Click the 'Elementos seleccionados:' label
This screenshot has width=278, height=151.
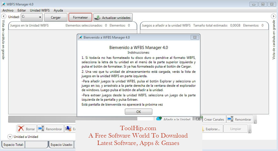click(84, 25)
